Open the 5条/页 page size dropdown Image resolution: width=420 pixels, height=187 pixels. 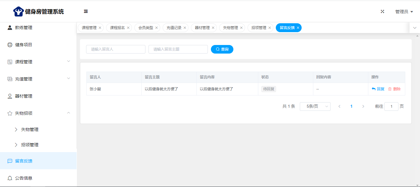pos(315,107)
